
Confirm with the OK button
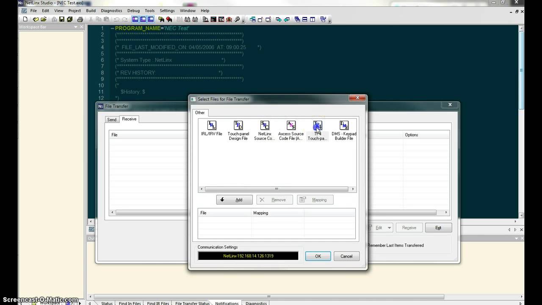(318, 256)
